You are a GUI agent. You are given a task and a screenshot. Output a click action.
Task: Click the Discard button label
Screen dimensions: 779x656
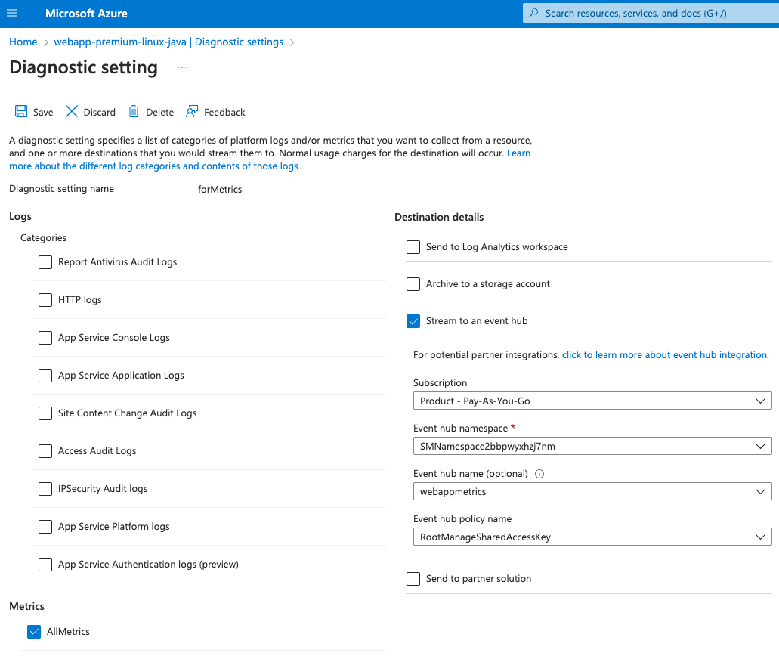click(100, 113)
